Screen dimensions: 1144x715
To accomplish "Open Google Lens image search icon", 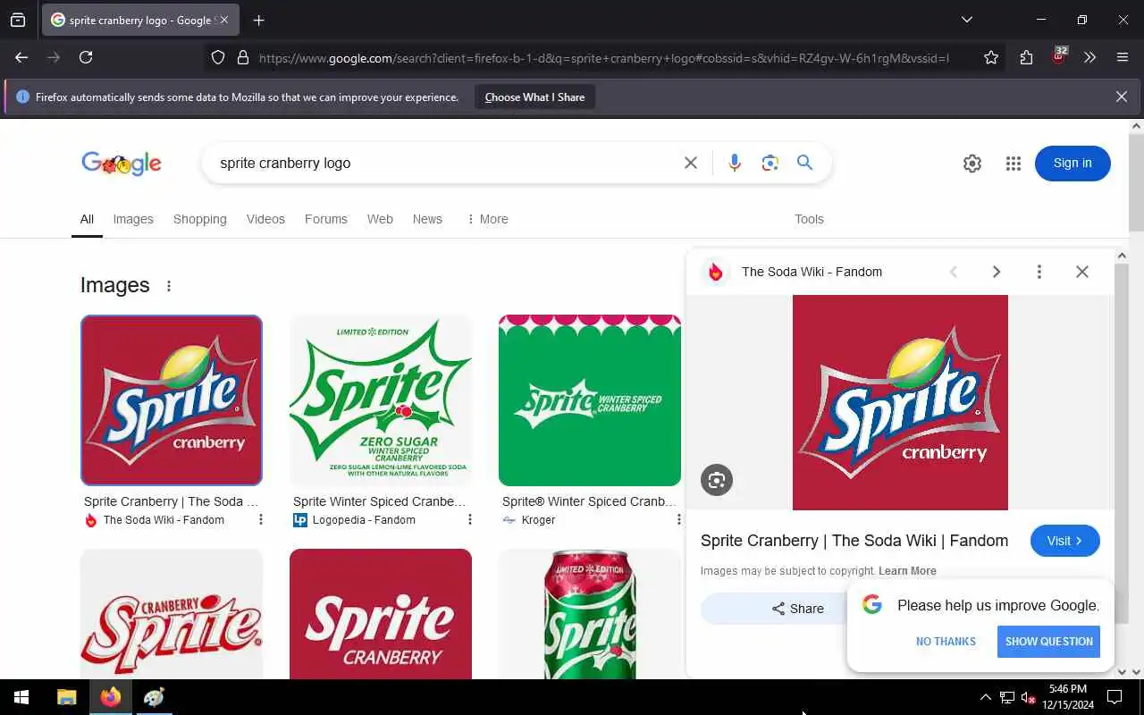I will (770, 163).
